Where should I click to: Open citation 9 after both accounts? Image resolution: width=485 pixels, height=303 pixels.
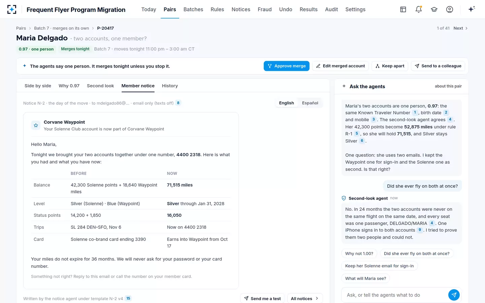[420, 230]
